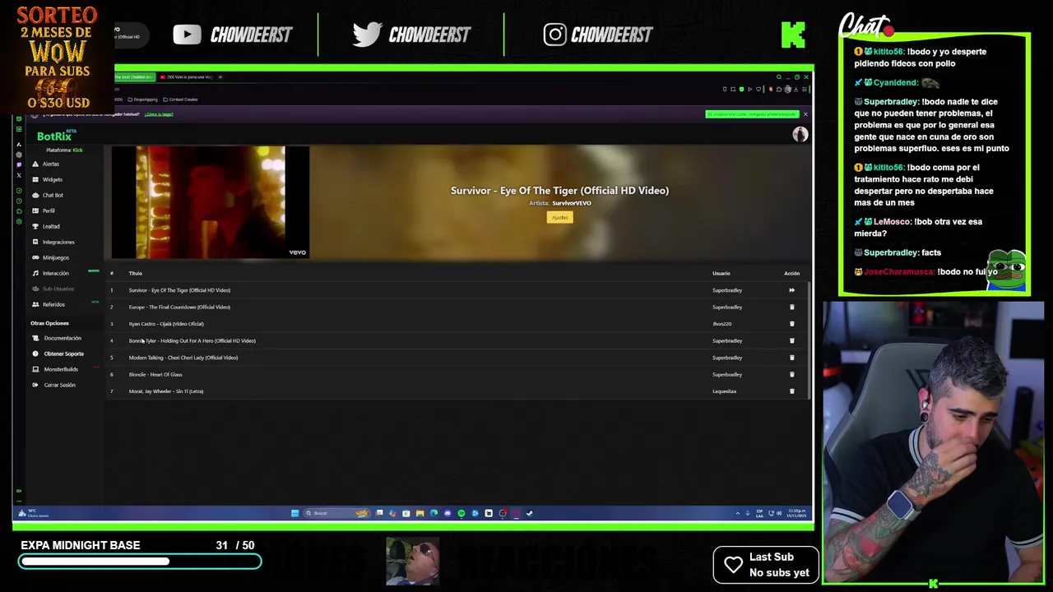
Task: Open File Explorer from taskbar
Action: coord(420,513)
